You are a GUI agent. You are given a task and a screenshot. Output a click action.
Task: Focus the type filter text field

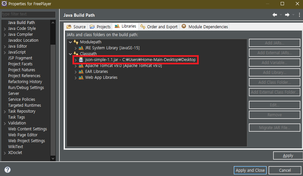29,14
